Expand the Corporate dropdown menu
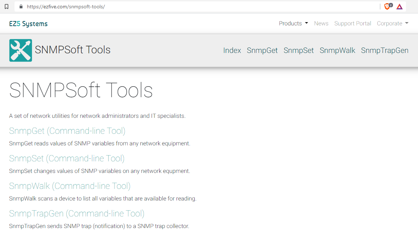The height and width of the screenshot is (240, 418). [392, 24]
